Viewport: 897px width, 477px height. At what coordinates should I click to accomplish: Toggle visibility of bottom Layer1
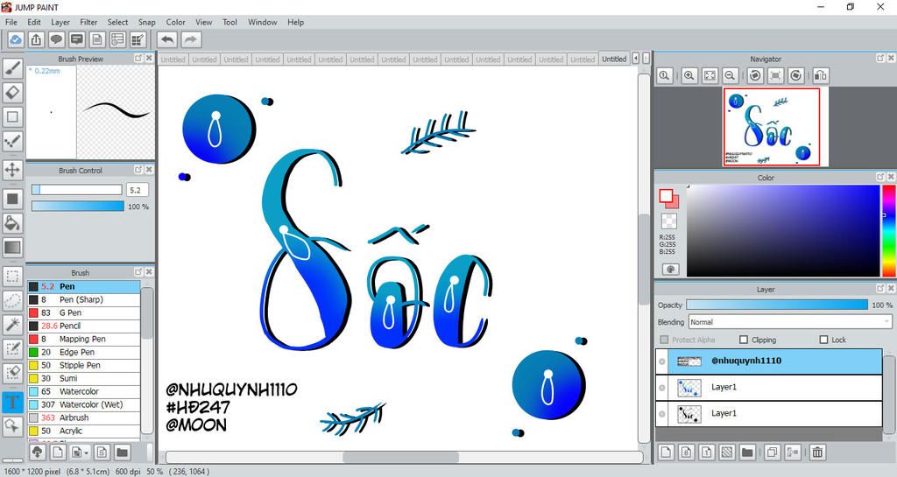662,414
